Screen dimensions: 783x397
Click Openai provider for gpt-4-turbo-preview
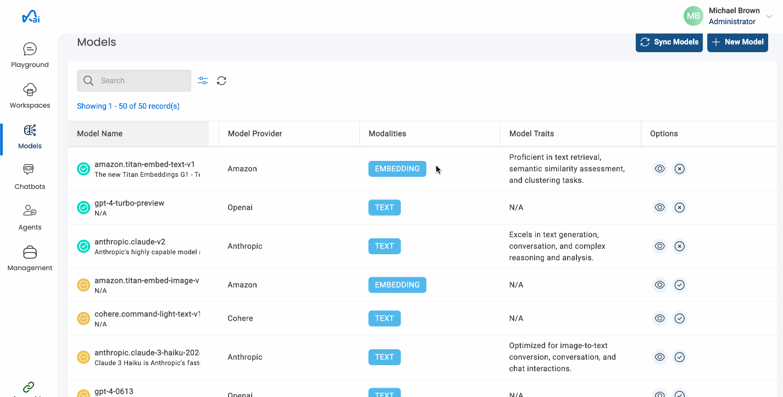(x=240, y=208)
